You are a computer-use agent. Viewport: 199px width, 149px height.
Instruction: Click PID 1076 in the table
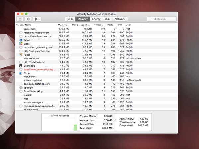pyautogui.click(x=121, y=69)
